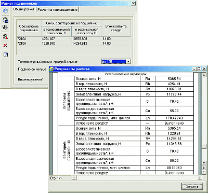This screenshot has width=208, height=193.
Task: Open the temperature mode dropdown arrow
Action: [128, 61]
